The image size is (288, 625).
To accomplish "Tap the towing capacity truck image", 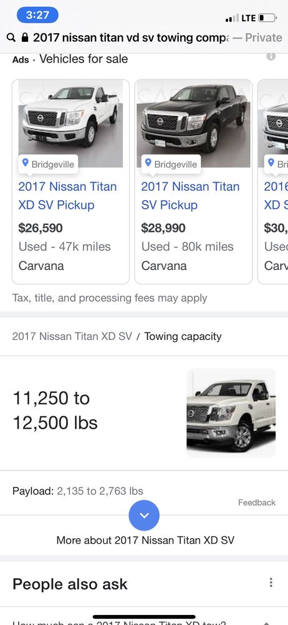I will pos(231,413).
